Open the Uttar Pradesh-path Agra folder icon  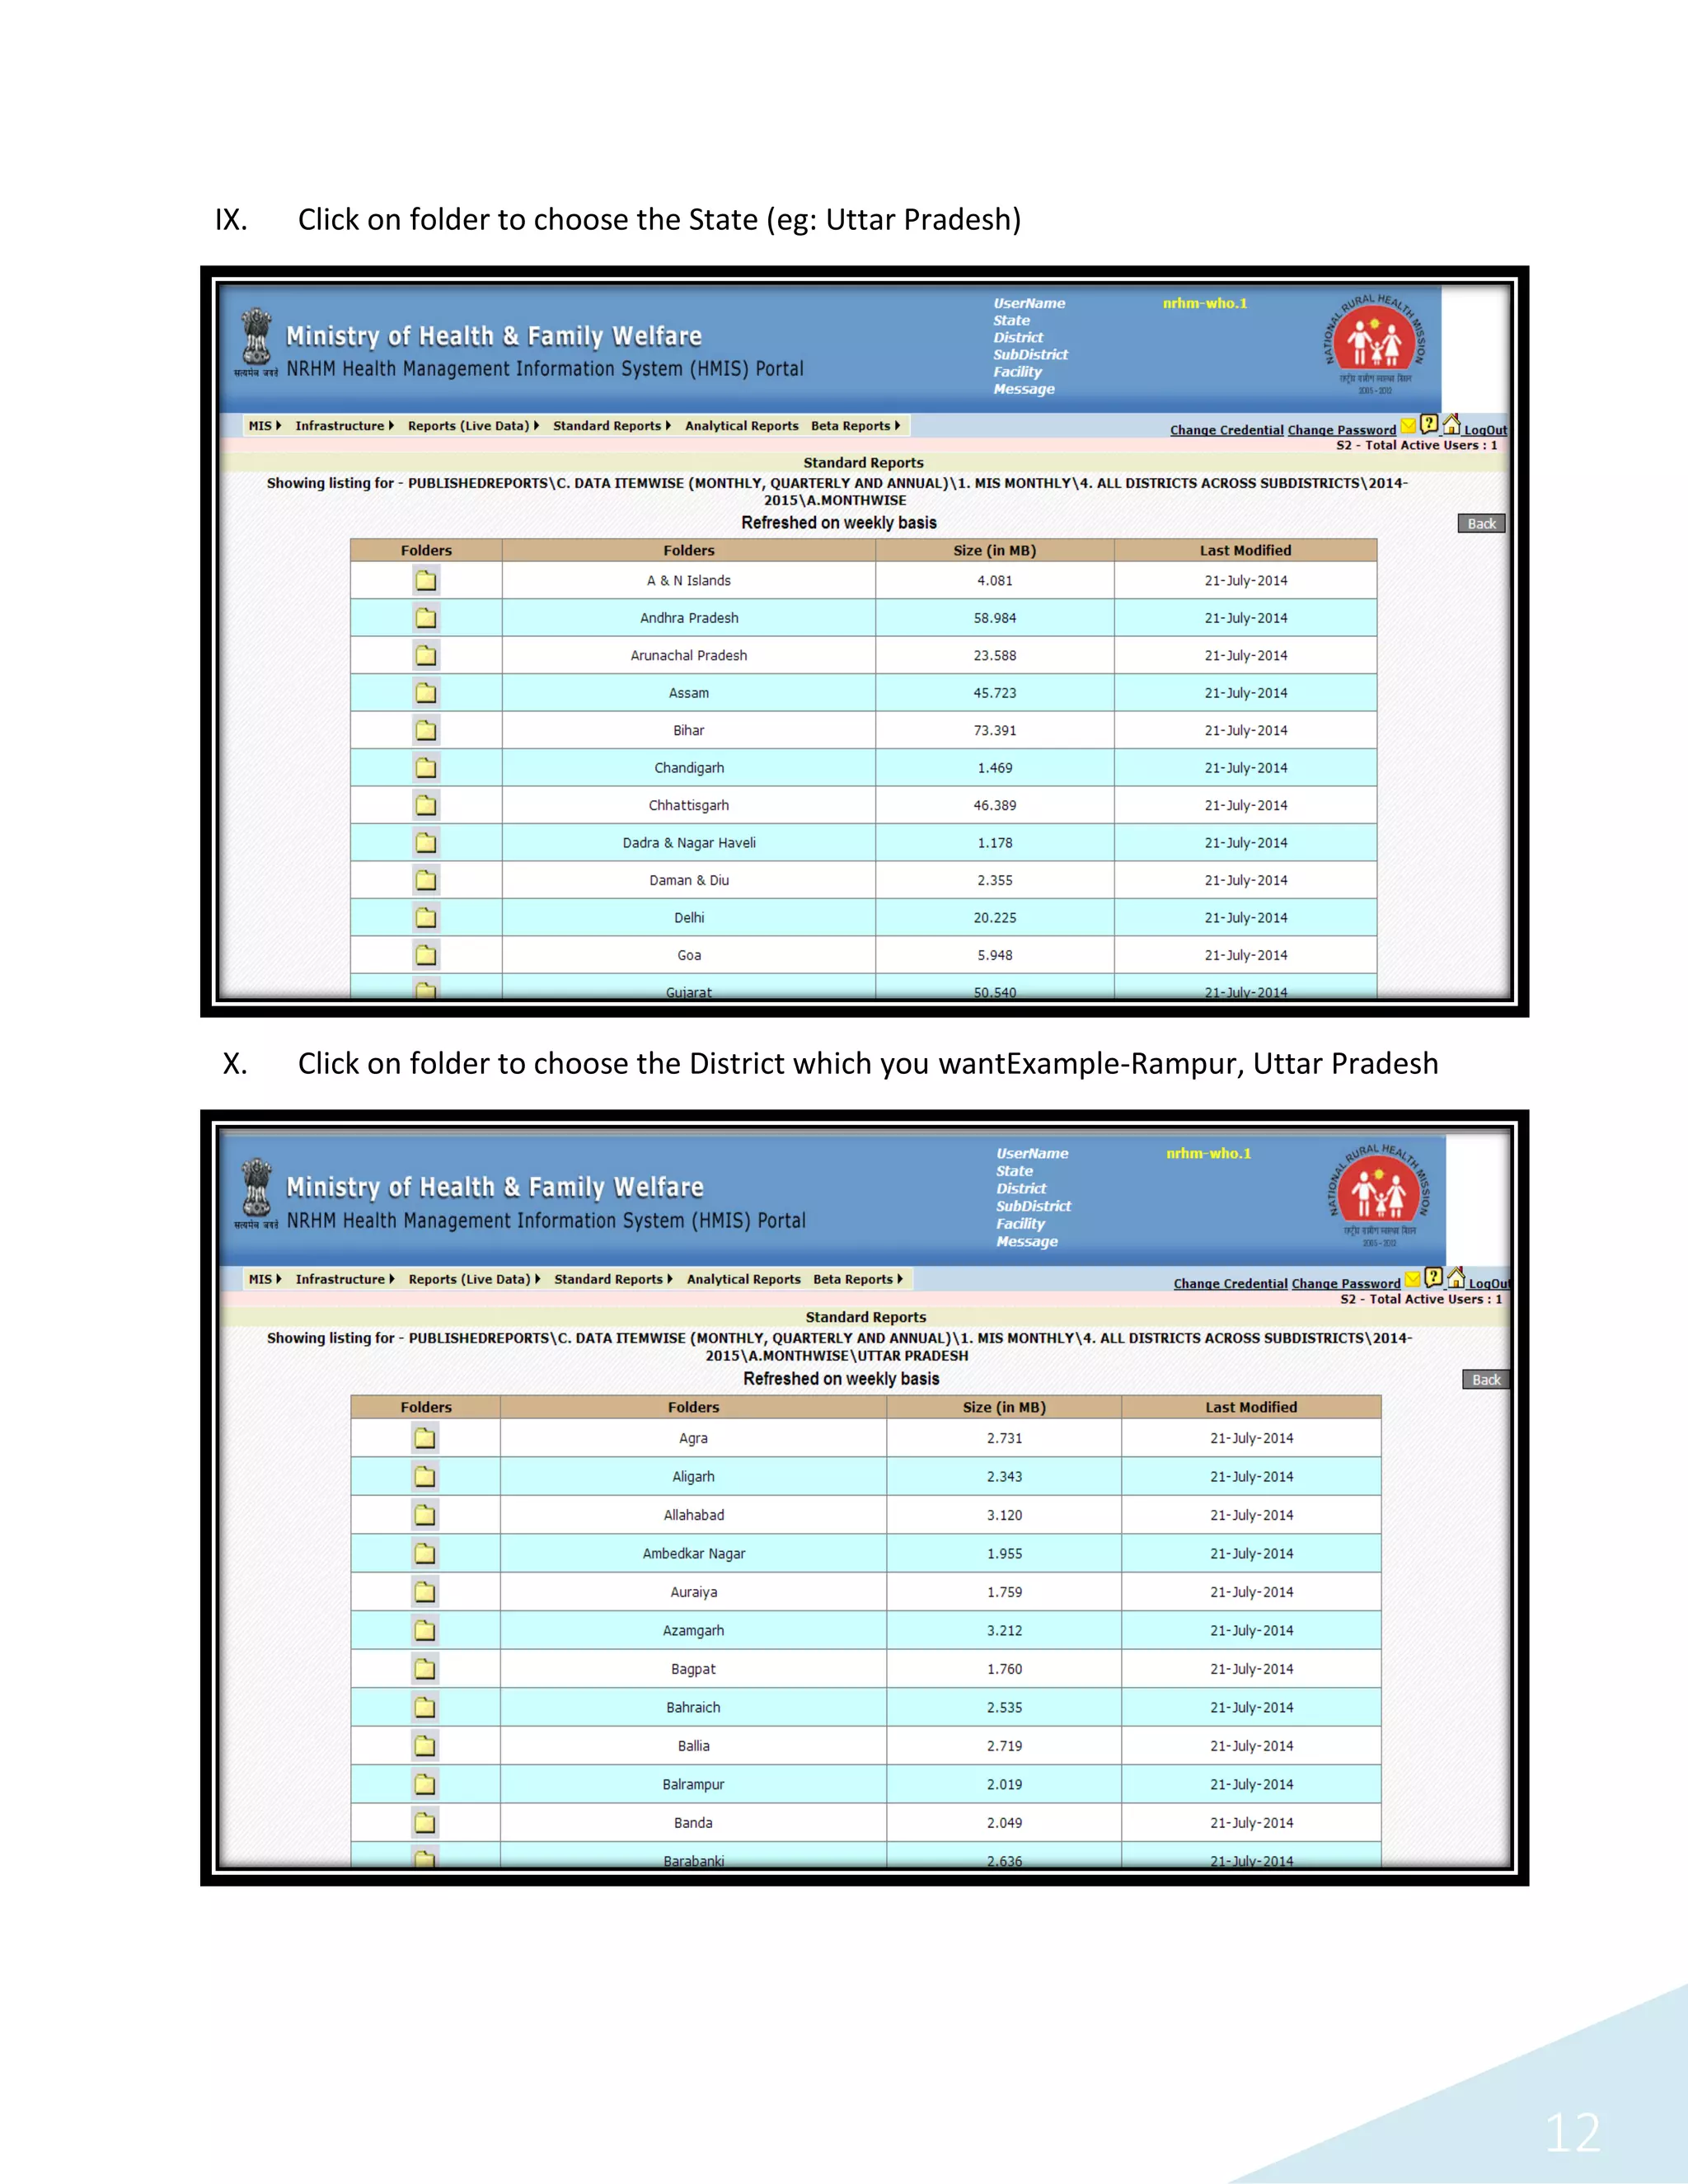click(x=425, y=1438)
